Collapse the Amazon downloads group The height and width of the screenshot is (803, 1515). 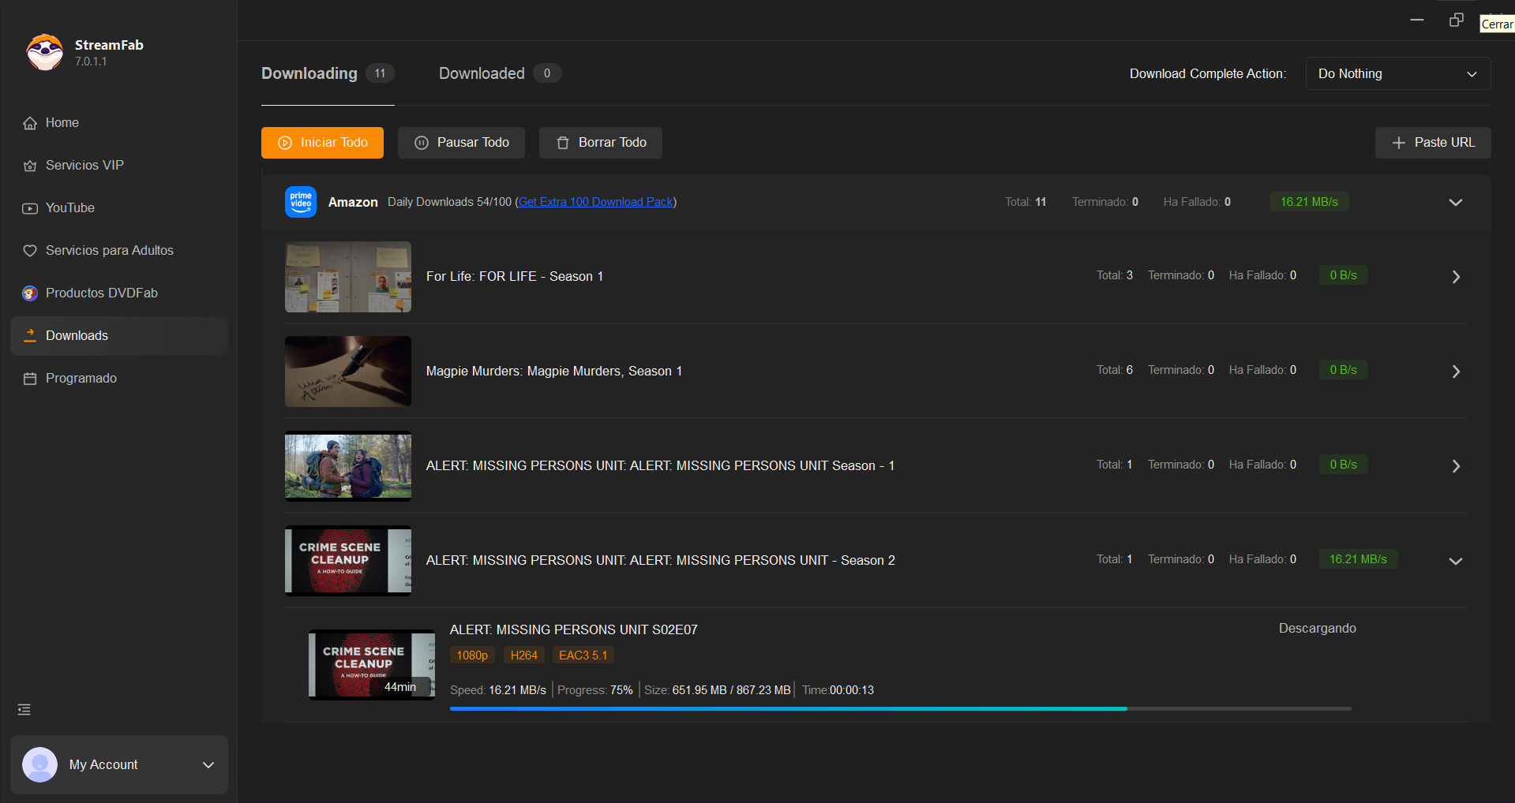coord(1455,203)
